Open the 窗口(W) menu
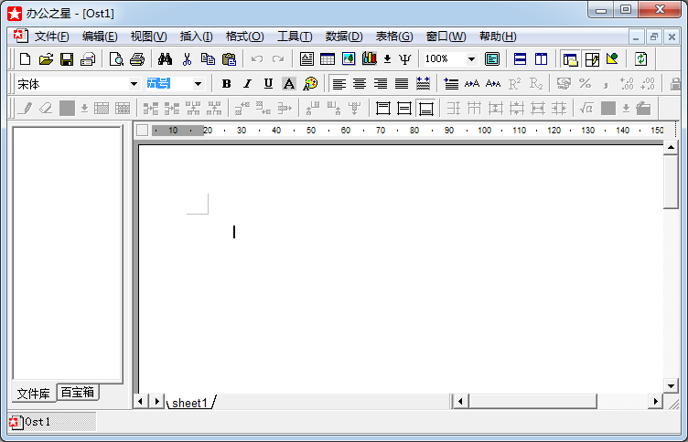The width and height of the screenshot is (688, 442). click(x=446, y=37)
